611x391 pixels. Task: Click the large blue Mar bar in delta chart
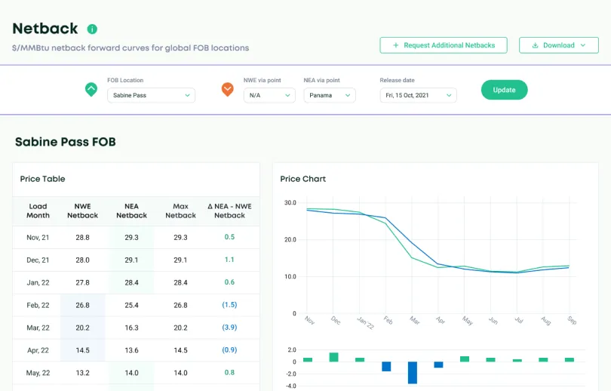coord(413,373)
